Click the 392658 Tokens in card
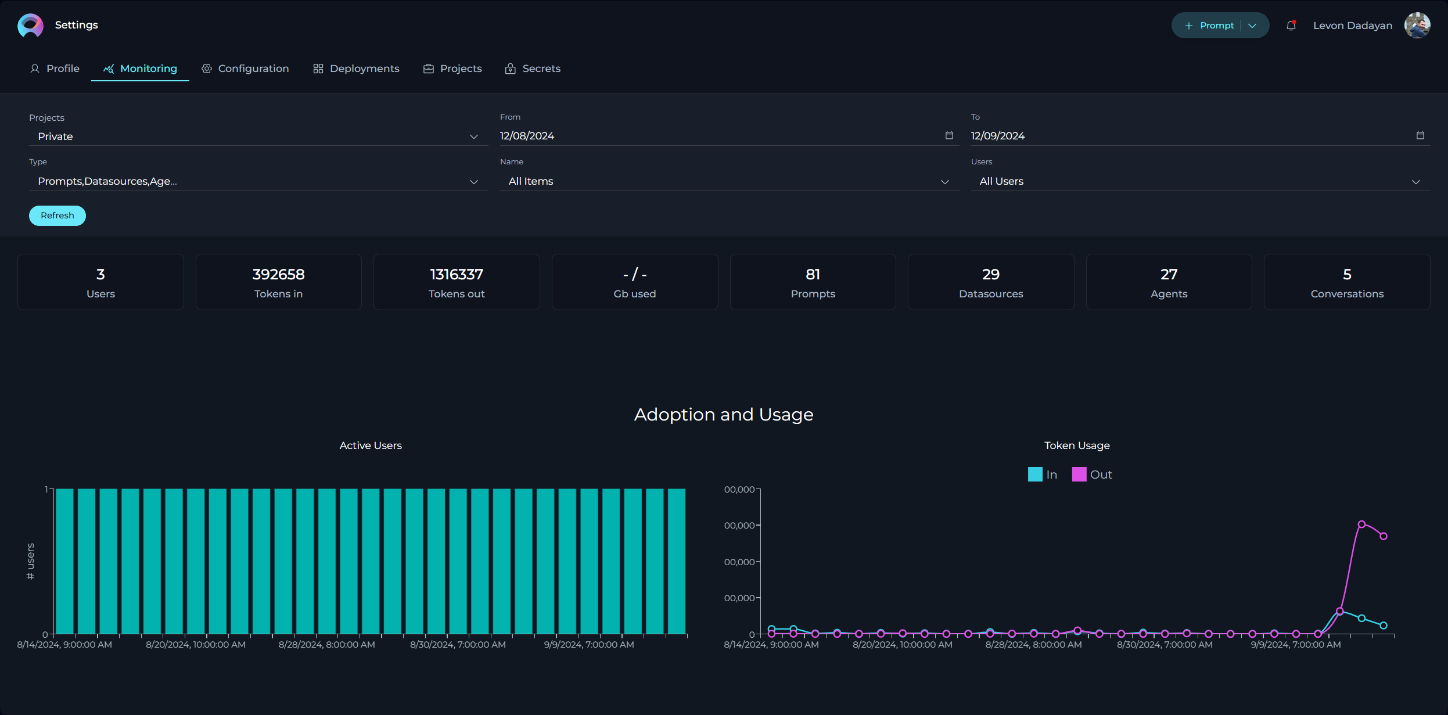This screenshot has height=715, width=1448. tap(279, 282)
